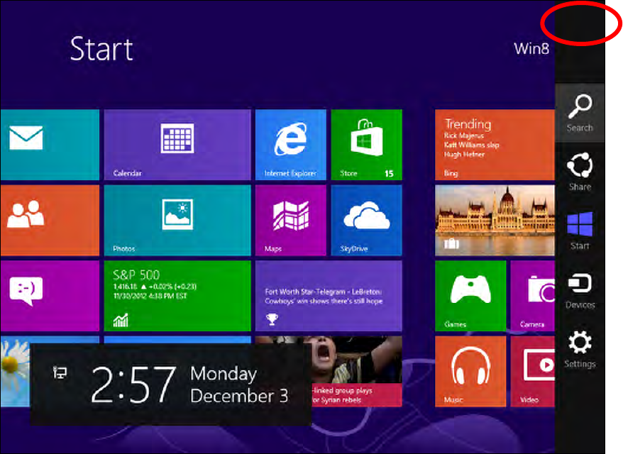Open the Settings charm gear
Image resolution: width=623 pixels, height=454 pixels.
(x=580, y=343)
